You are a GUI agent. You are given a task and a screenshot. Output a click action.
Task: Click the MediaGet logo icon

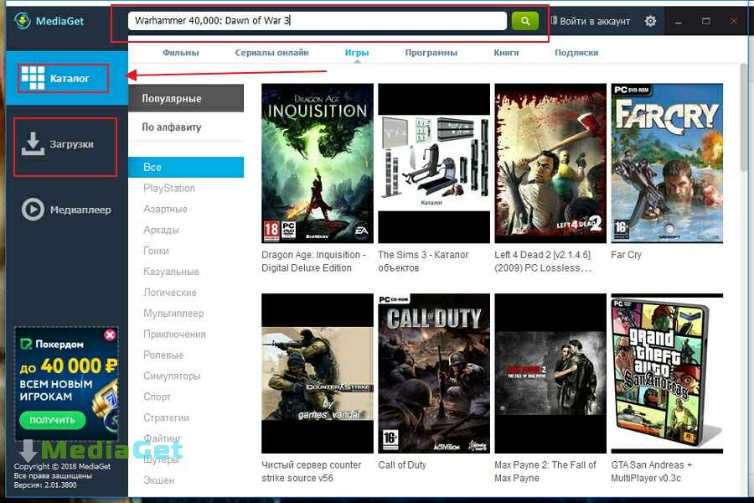coord(22,21)
